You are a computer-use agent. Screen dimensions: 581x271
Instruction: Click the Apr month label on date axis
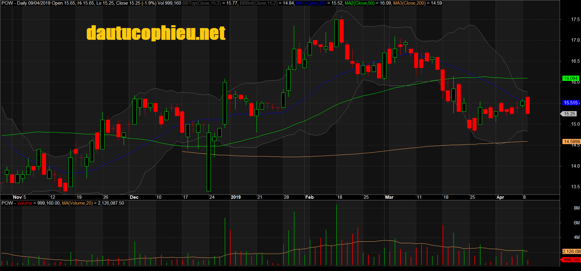click(x=500, y=197)
